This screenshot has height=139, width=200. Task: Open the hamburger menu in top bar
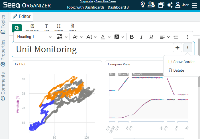[x=195, y=5]
